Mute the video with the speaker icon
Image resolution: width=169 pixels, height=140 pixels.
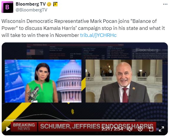tap(130, 129)
